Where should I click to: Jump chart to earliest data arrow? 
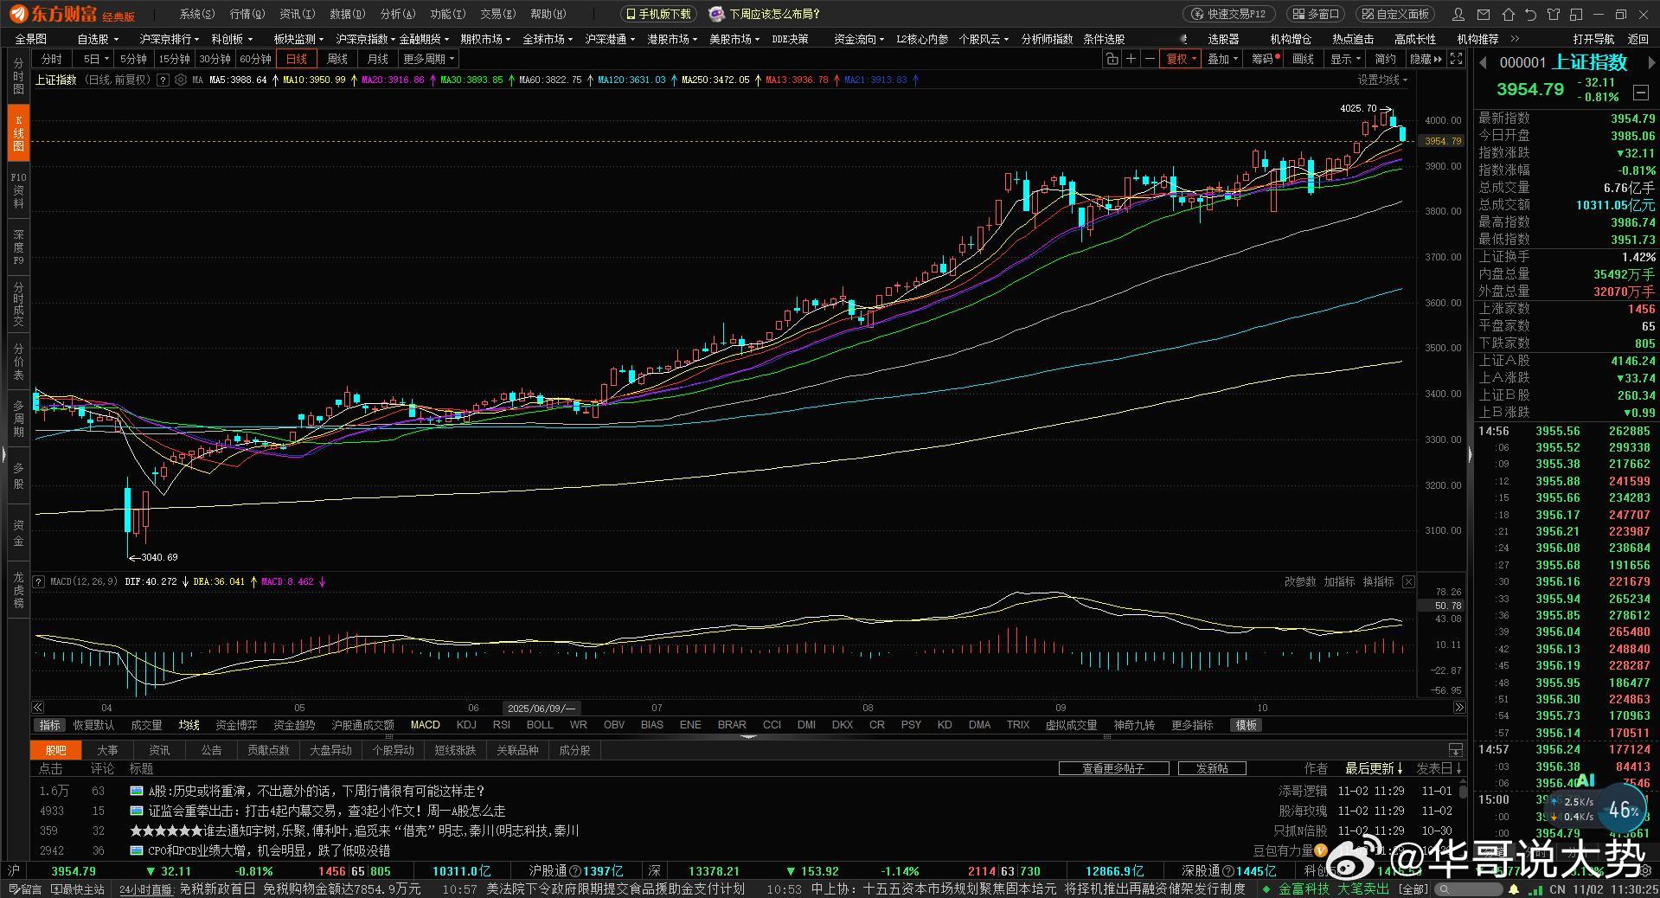[x=38, y=708]
